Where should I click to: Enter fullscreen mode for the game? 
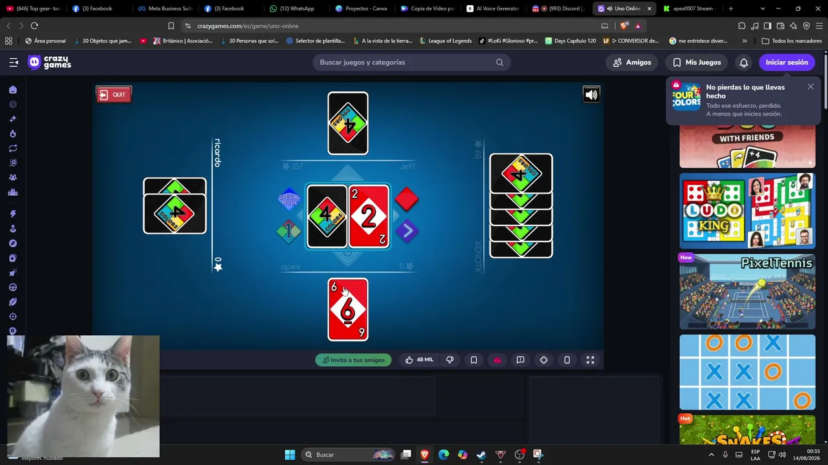point(590,360)
